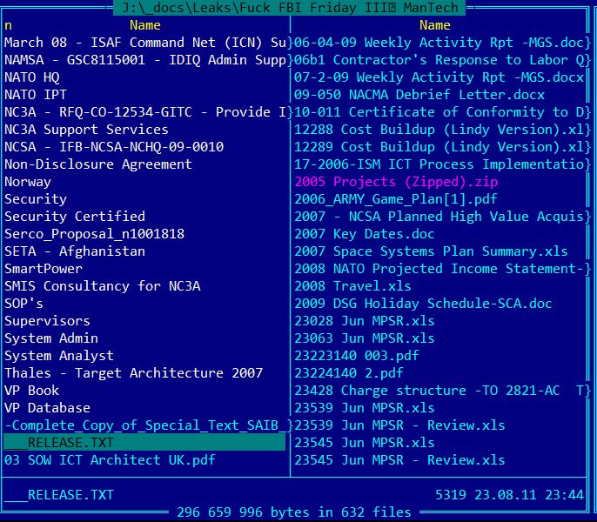Select '23224140 2.pdf'

[x=349, y=373]
